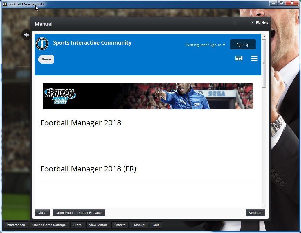Viewport: 301px width, 233px height.
Task: Click the scrollbar down arrow
Action: [x=264, y=205]
